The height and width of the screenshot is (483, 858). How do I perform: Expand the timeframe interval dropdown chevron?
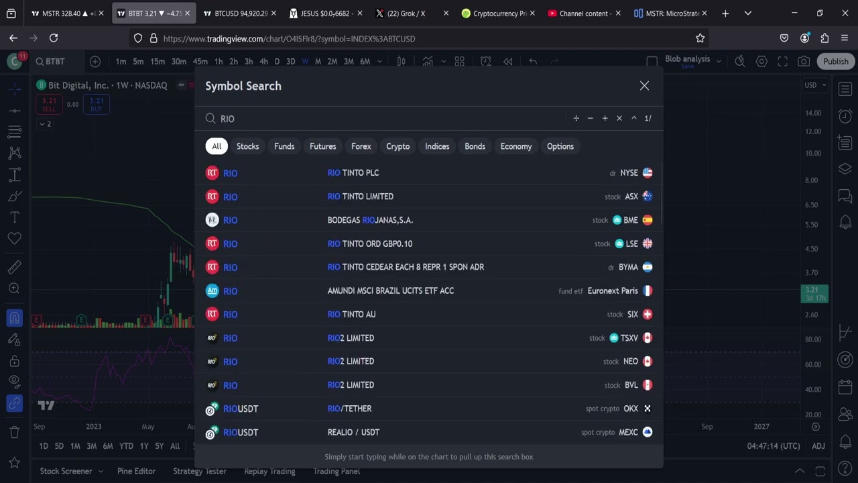(x=379, y=62)
